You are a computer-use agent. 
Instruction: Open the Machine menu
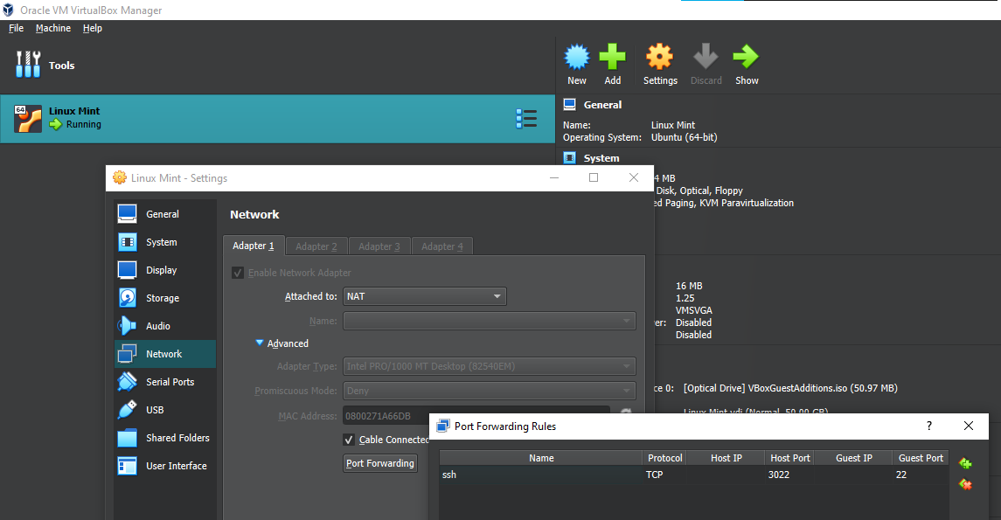point(53,28)
